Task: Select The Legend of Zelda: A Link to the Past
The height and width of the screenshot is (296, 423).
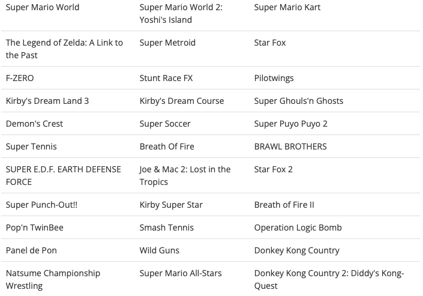Action: click(64, 49)
